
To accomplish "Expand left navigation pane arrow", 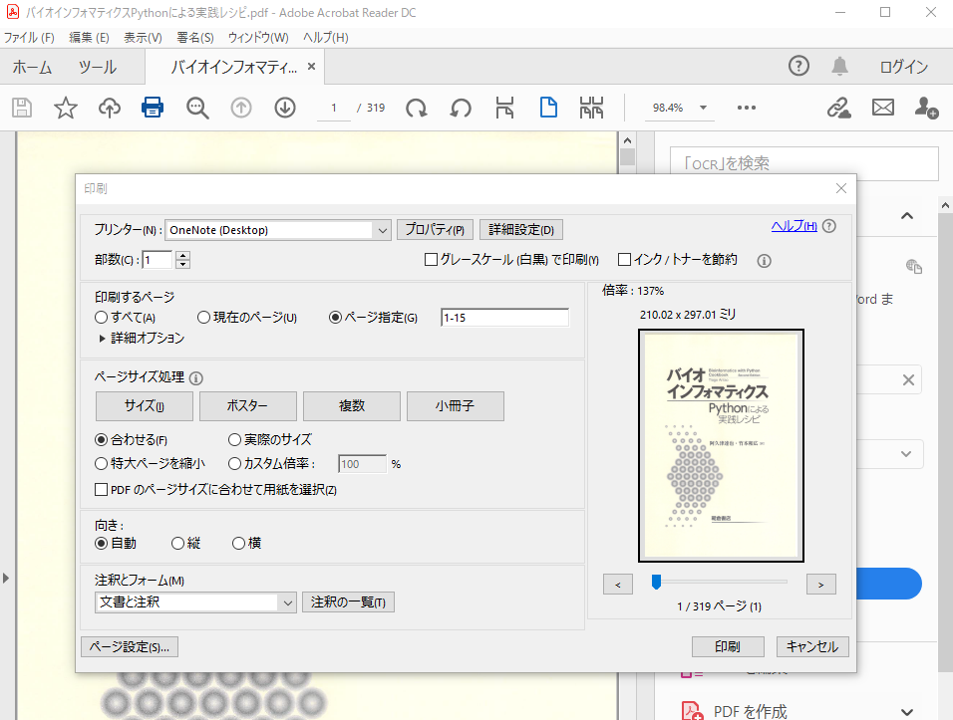I will (5, 578).
